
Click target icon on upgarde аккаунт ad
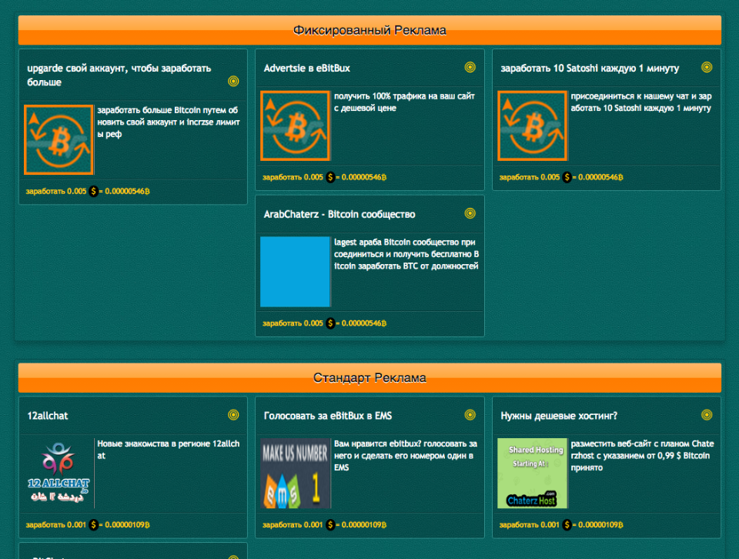(x=233, y=81)
